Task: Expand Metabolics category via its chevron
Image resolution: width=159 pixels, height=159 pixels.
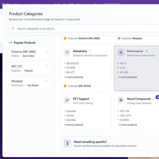Action: click(x=90, y=51)
